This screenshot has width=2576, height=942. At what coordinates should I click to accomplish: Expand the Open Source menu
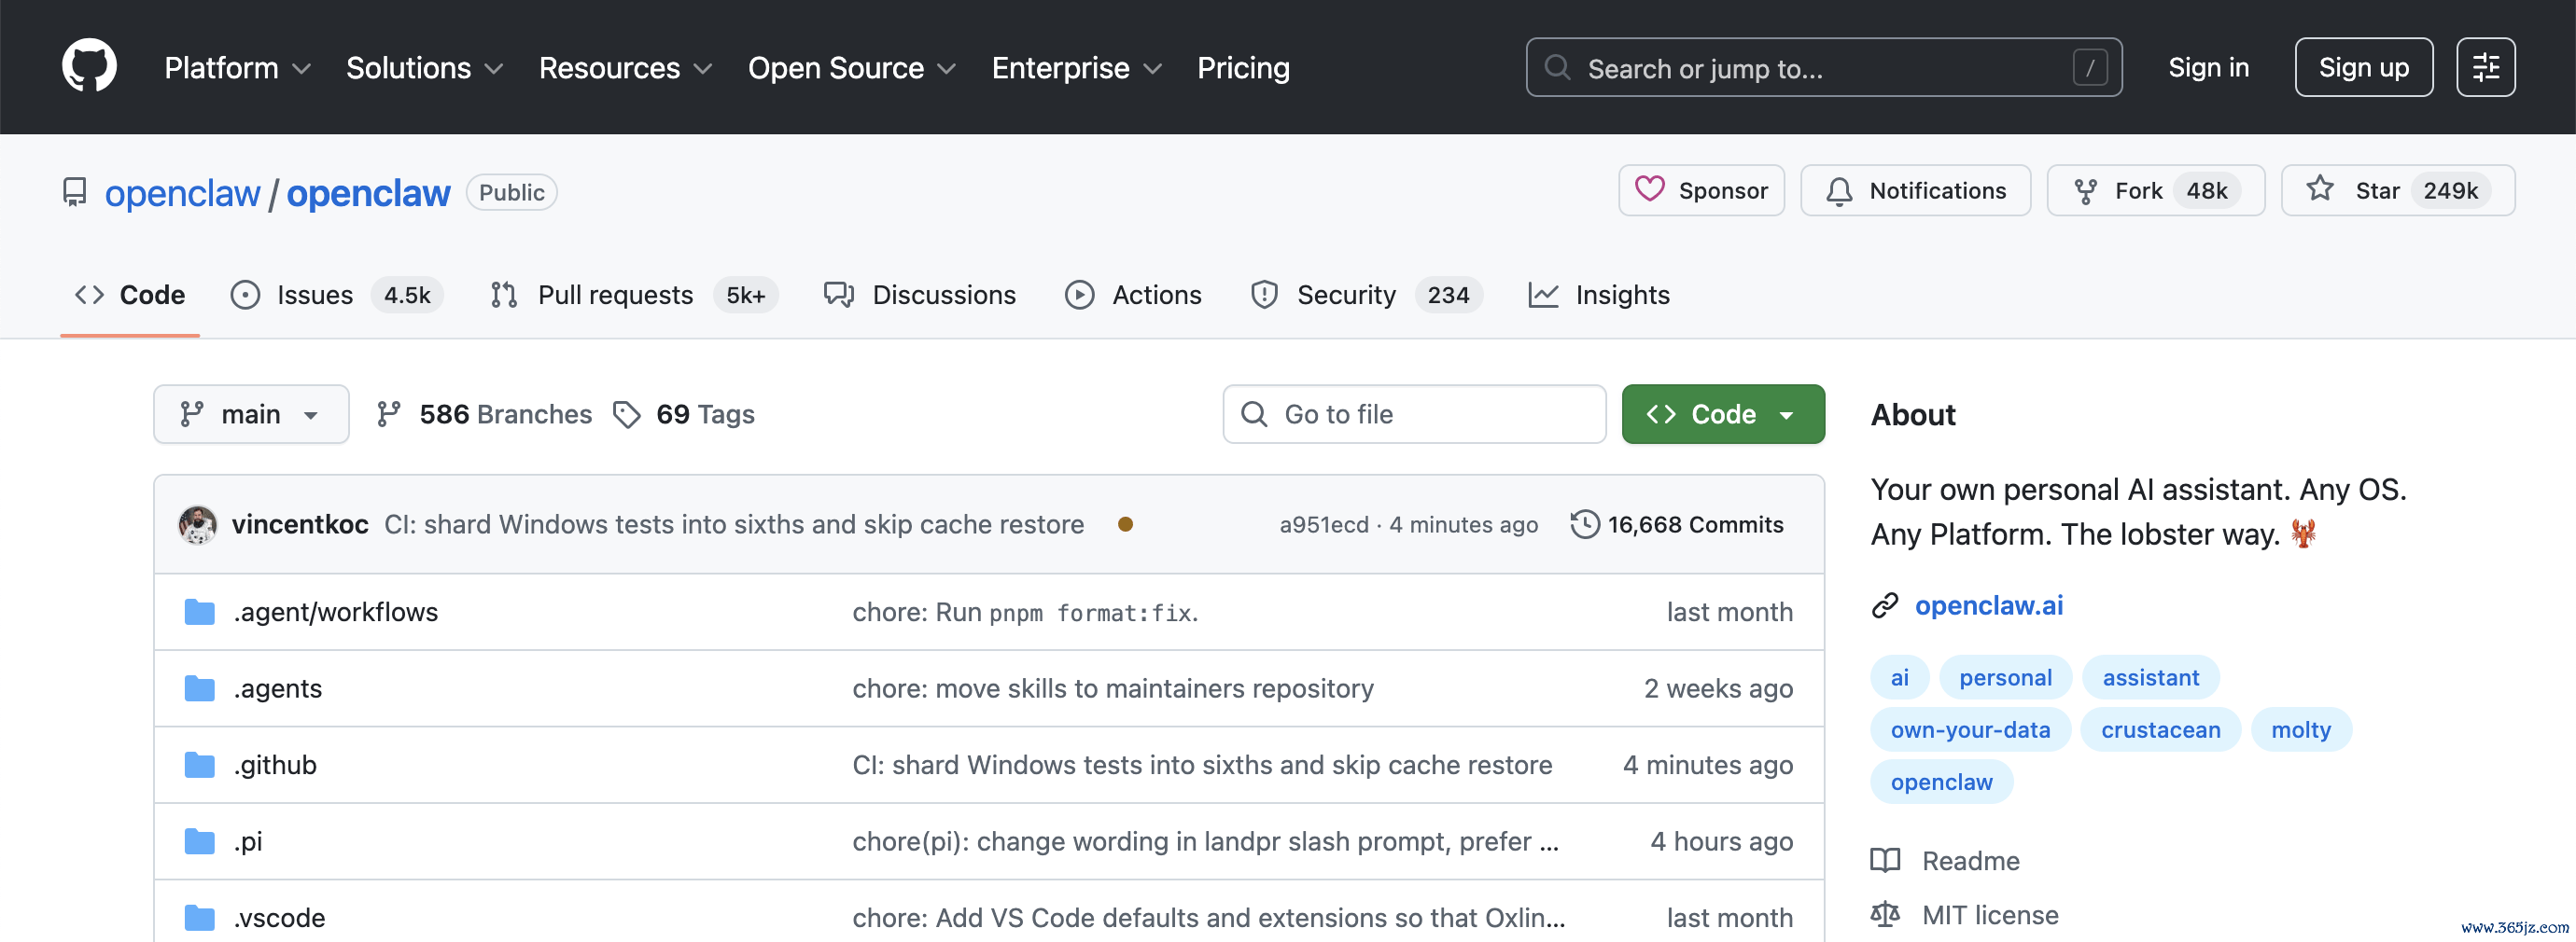(x=852, y=68)
